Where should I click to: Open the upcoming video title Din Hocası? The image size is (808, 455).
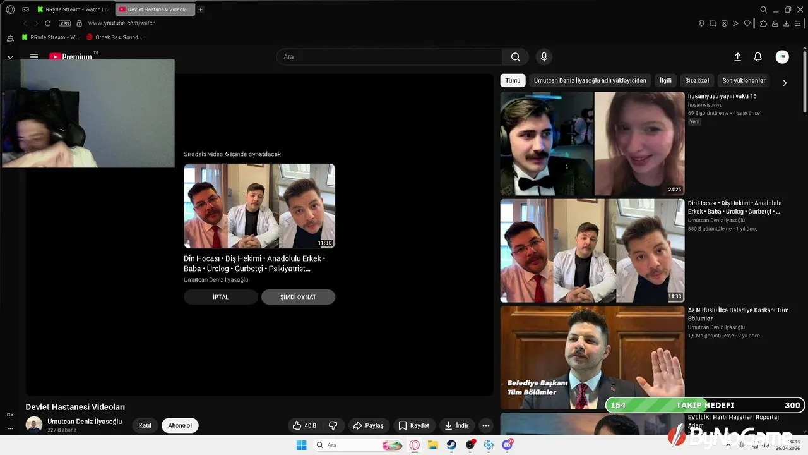point(254,264)
